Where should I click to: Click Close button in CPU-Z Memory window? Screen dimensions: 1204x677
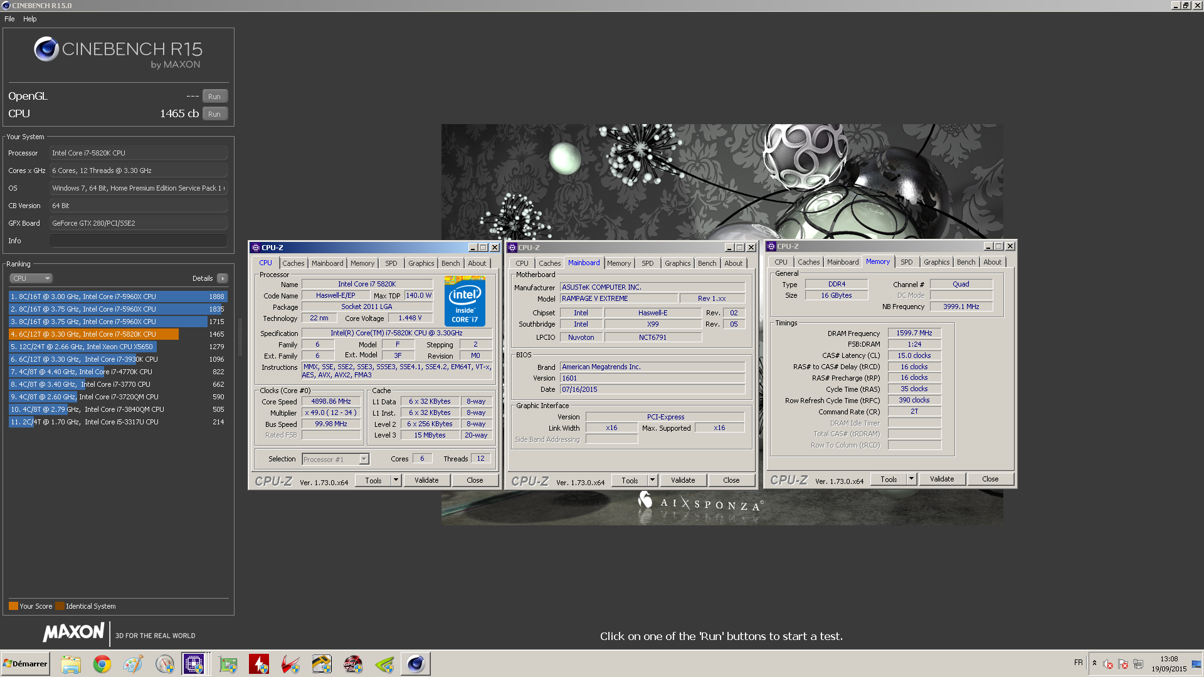pyautogui.click(x=990, y=480)
